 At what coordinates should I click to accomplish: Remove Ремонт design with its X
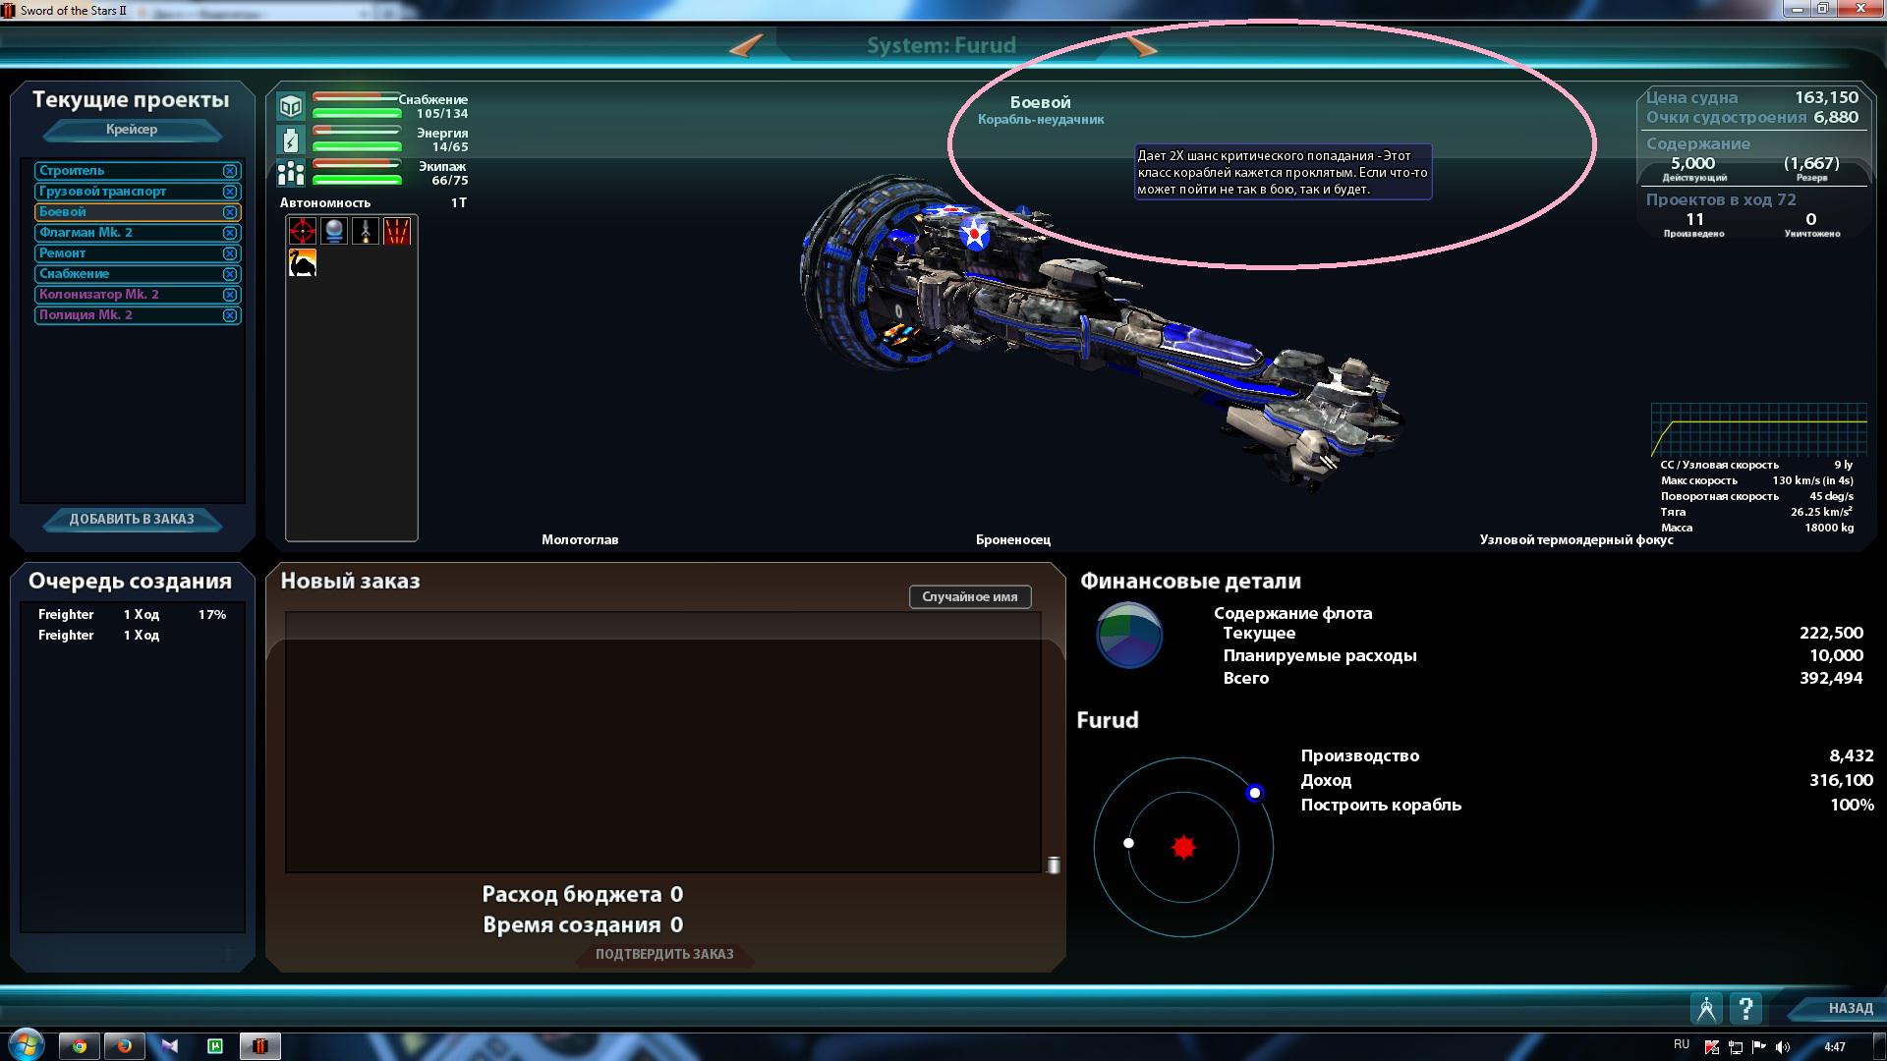tap(230, 253)
